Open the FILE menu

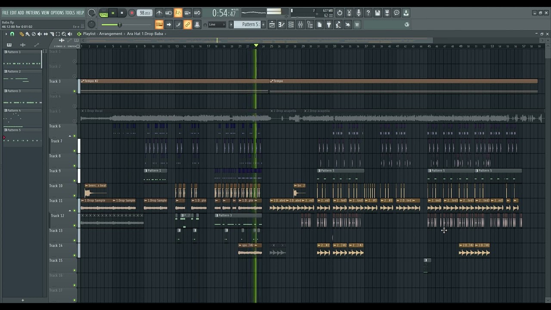pyautogui.click(x=5, y=13)
